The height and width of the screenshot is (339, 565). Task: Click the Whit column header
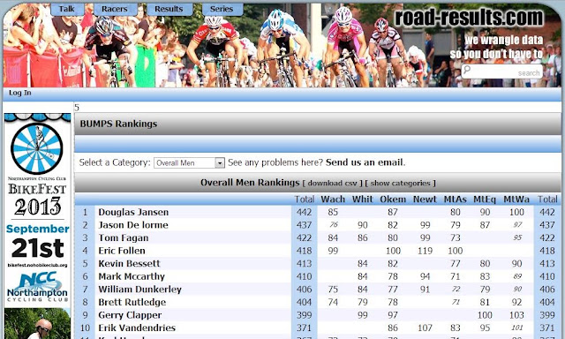(363, 200)
